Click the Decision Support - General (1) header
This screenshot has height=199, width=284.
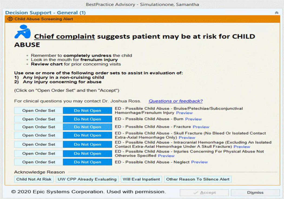(x=45, y=13)
